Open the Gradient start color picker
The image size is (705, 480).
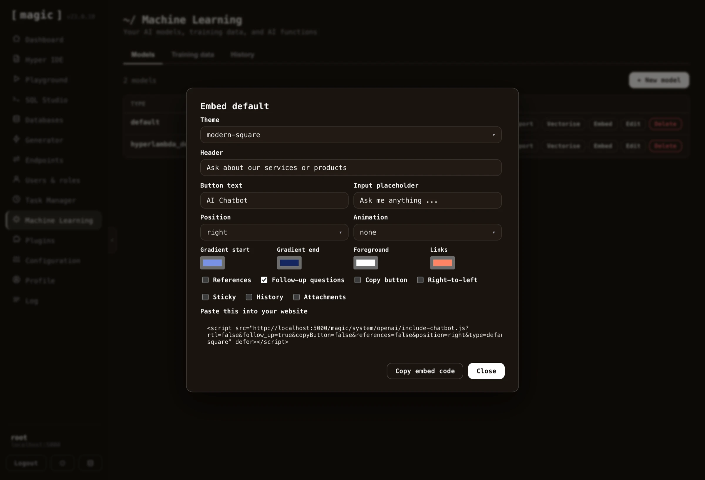pyautogui.click(x=212, y=262)
